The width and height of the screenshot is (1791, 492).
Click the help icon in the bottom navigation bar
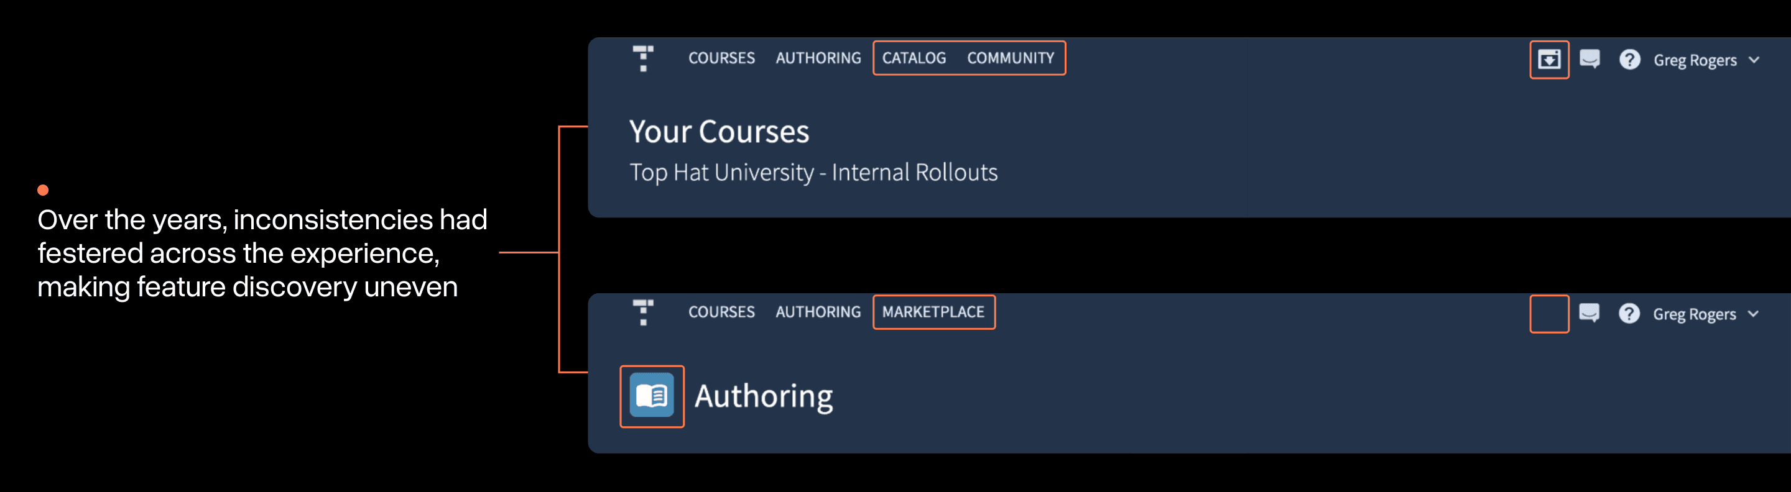click(1631, 314)
